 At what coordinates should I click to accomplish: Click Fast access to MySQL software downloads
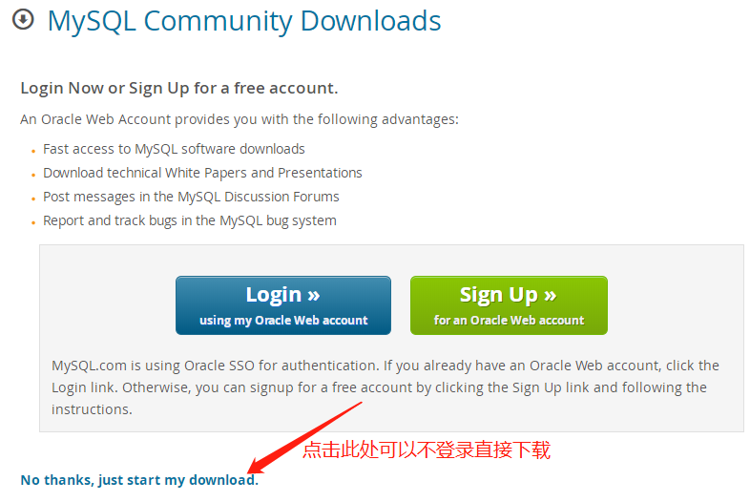click(x=174, y=149)
